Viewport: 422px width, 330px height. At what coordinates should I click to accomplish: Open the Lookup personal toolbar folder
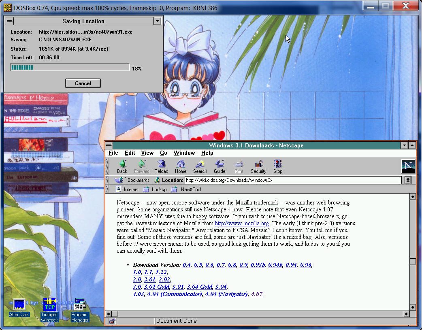(x=155, y=189)
